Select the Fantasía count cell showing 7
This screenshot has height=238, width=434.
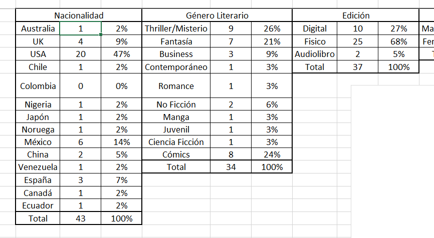point(231,41)
